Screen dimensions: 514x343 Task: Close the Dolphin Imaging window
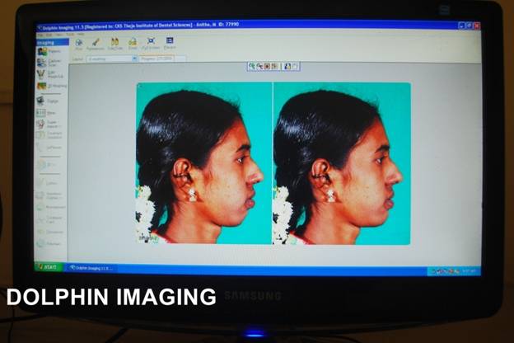point(477,26)
